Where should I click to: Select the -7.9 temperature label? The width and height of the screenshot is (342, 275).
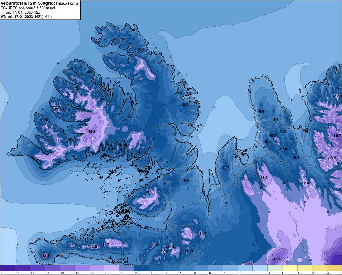97,43
